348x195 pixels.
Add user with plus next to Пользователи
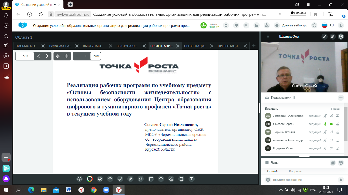pos(341,98)
